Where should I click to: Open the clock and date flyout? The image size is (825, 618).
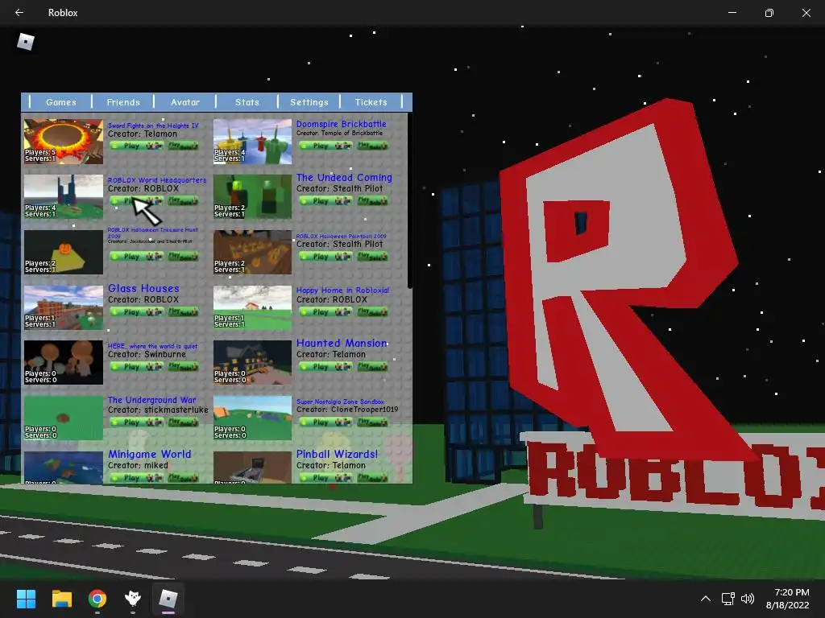[787, 599]
